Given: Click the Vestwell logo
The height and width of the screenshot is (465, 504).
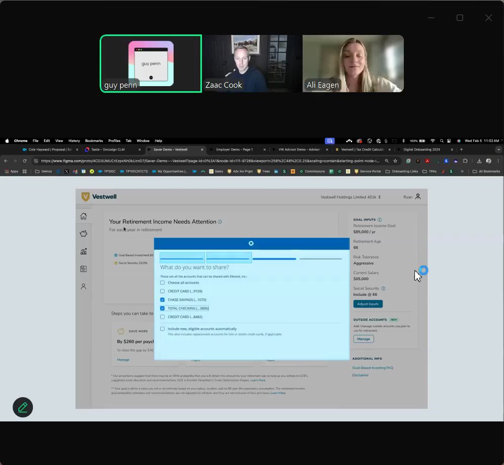Looking at the screenshot, I should (99, 197).
